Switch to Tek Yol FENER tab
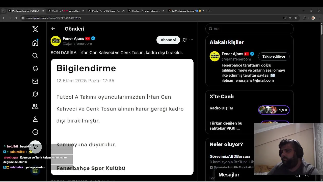The width and height of the screenshot is (323, 182). (106, 11)
